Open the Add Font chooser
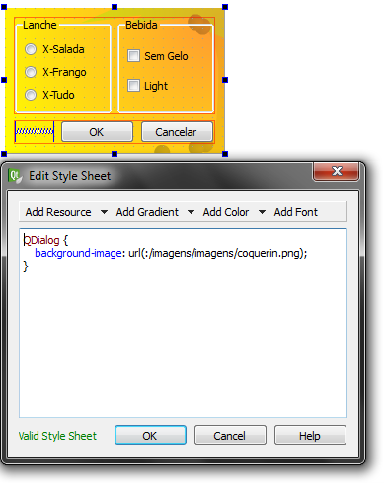 point(295,212)
